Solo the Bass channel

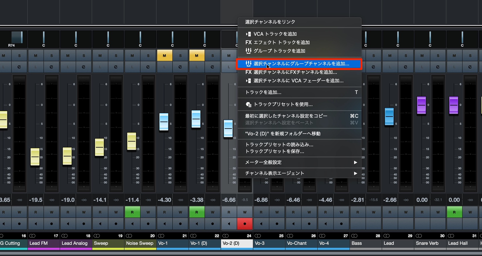tap(374, 56)
